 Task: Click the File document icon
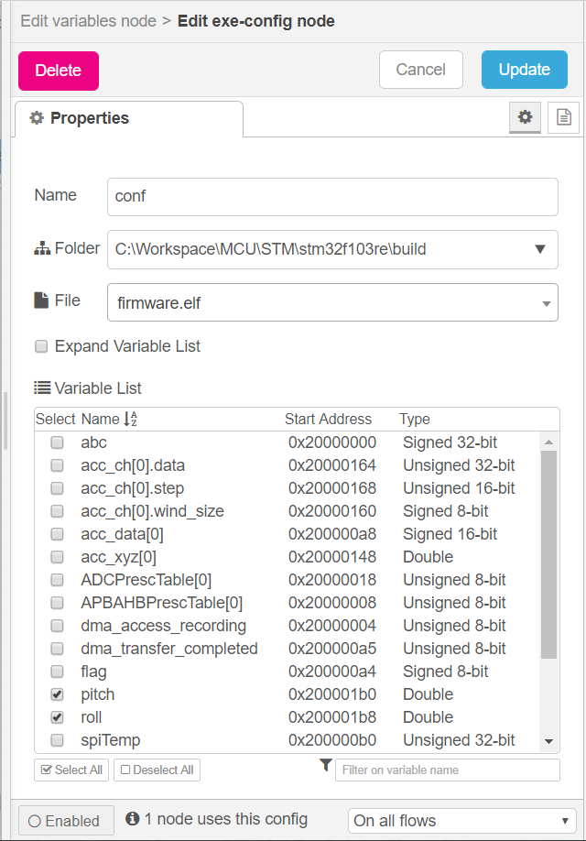click(41, 300)
